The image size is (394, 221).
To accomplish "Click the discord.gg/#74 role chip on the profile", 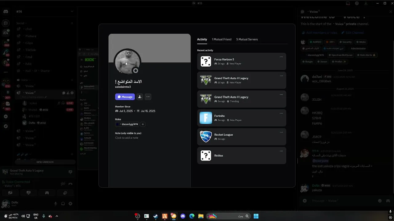I will 127,124.
